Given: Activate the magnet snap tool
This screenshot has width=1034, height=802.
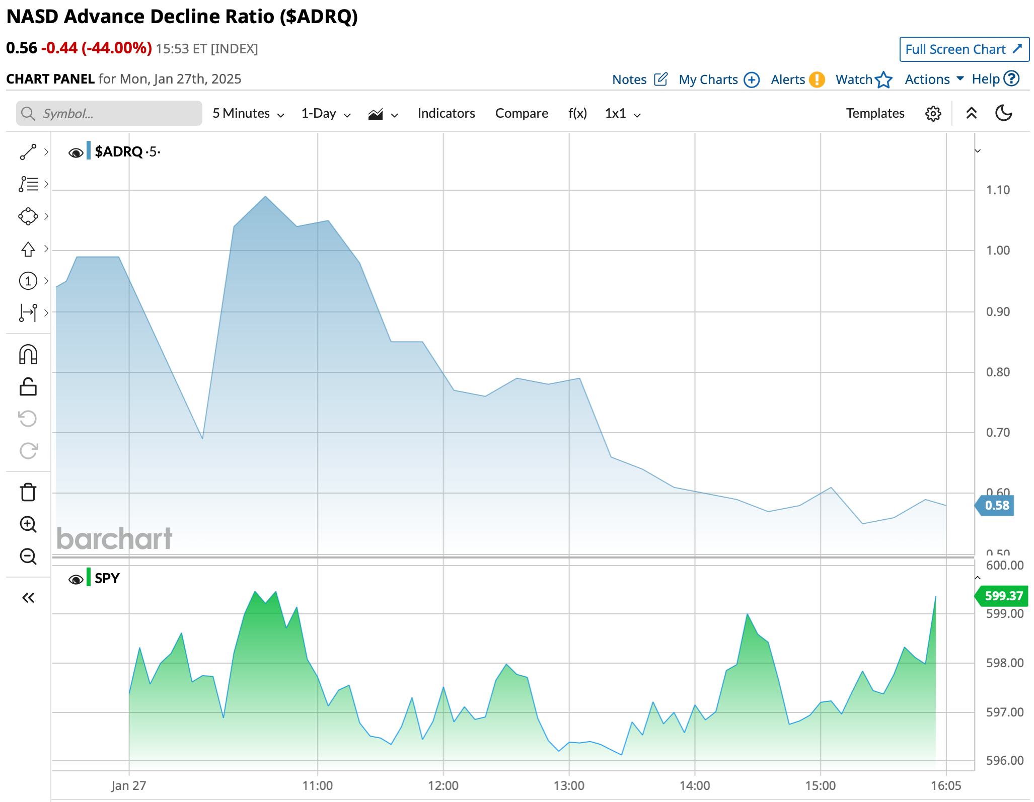Looking at the screenshot, I should click(29, 354).
